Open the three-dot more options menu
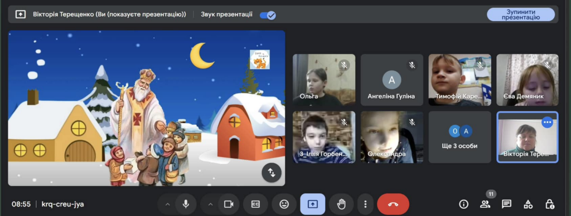This screenshot has width=571, height=216. tap(365, 204)
